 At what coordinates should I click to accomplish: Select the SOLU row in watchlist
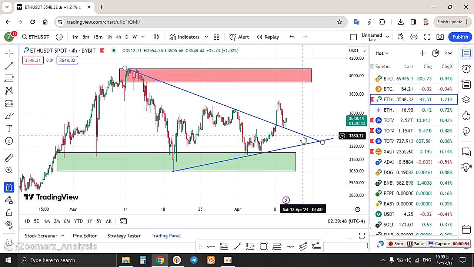pos(414,225)
